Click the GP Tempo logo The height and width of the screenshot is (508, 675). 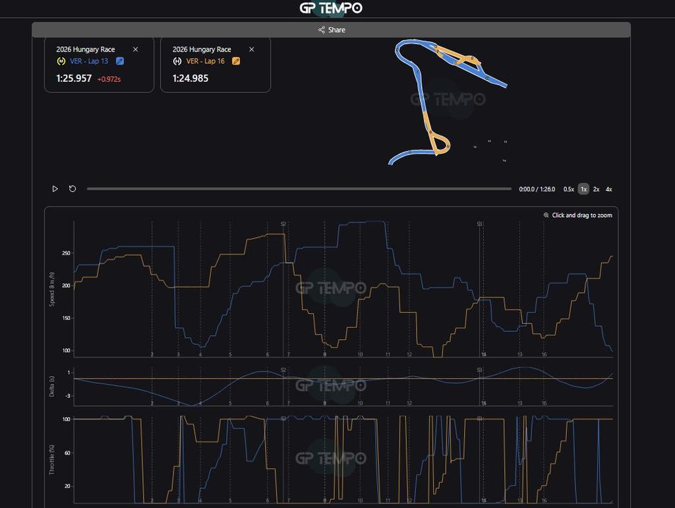[331, 8]
